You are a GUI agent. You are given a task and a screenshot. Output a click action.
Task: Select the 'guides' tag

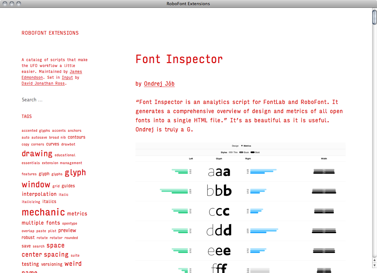(68, 186)
